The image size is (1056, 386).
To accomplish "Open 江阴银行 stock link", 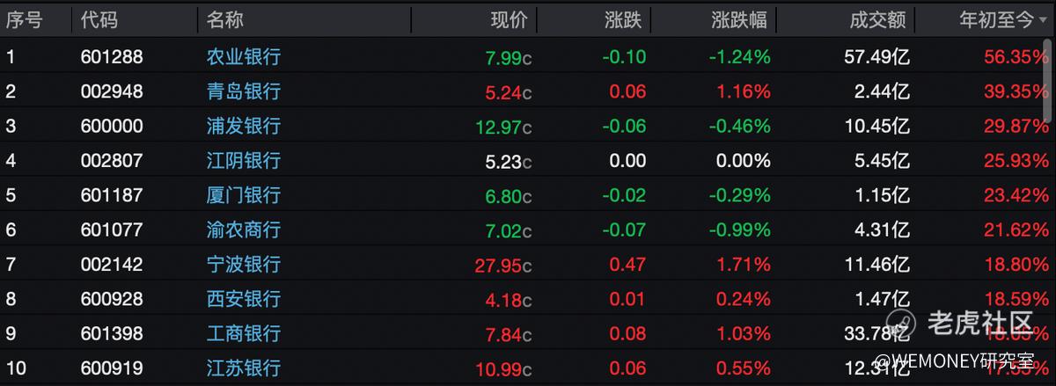I will pyautogui.click(x=244, y=161).
